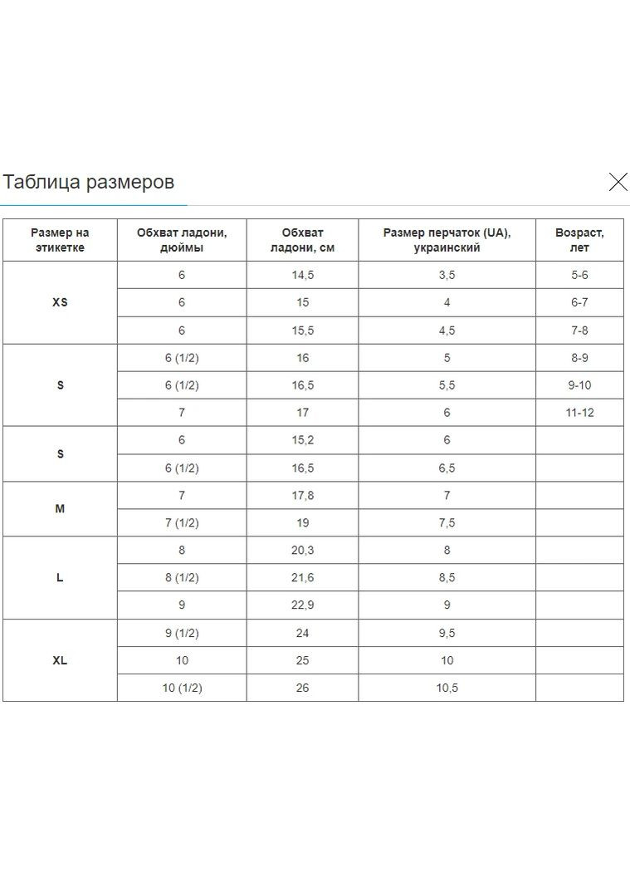The height and width of the screenshot is (877, 630).
Task: Select the 8 (1/2) inches cell
Action: click(x=182, y=577)
